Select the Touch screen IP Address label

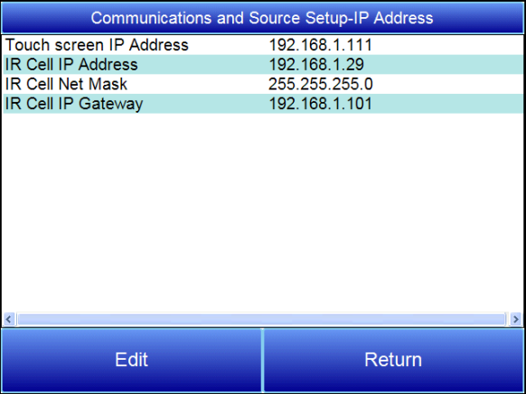click(x=97, y=45)
